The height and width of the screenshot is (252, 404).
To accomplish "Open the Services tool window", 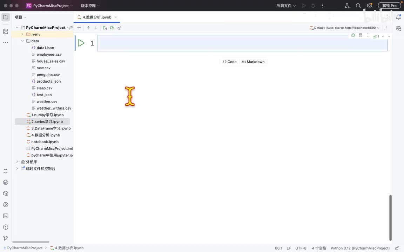I will 5,205.
